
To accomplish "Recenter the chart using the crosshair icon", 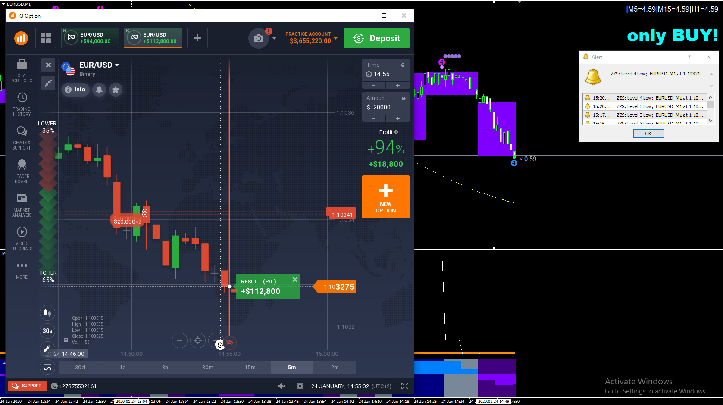I will pos(198,340).
